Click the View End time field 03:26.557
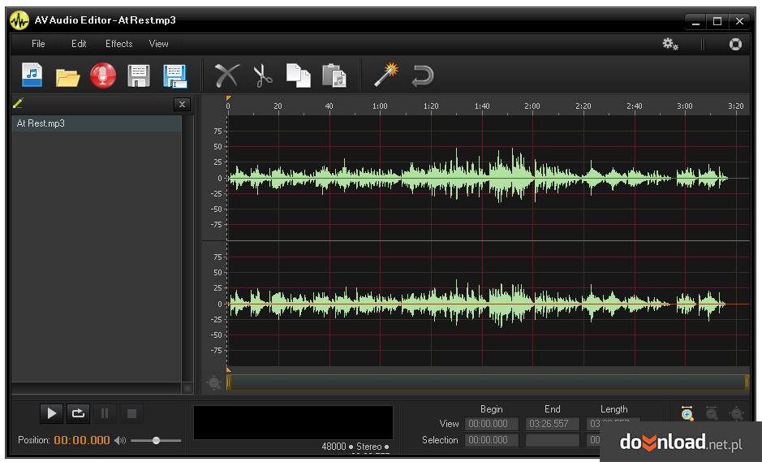Image resolution: width=762 pixels, height=462 pixels. (553, 424)
